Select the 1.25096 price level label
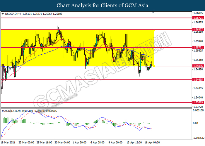 pyautogui.click(x=198, y=66)
